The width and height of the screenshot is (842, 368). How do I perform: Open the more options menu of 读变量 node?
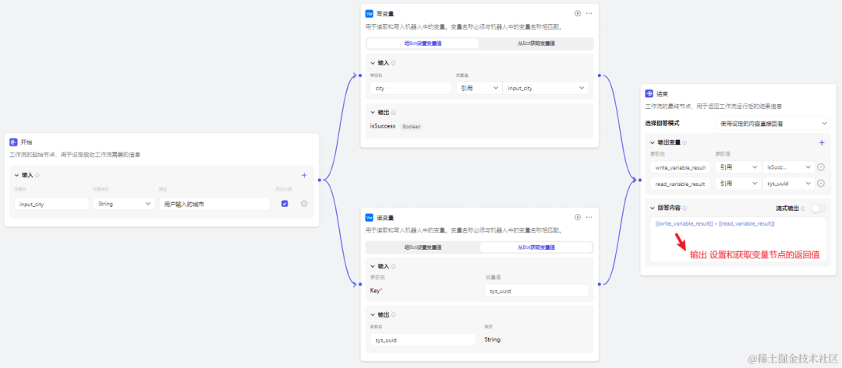pyautogui.click(x=589, y=218)
